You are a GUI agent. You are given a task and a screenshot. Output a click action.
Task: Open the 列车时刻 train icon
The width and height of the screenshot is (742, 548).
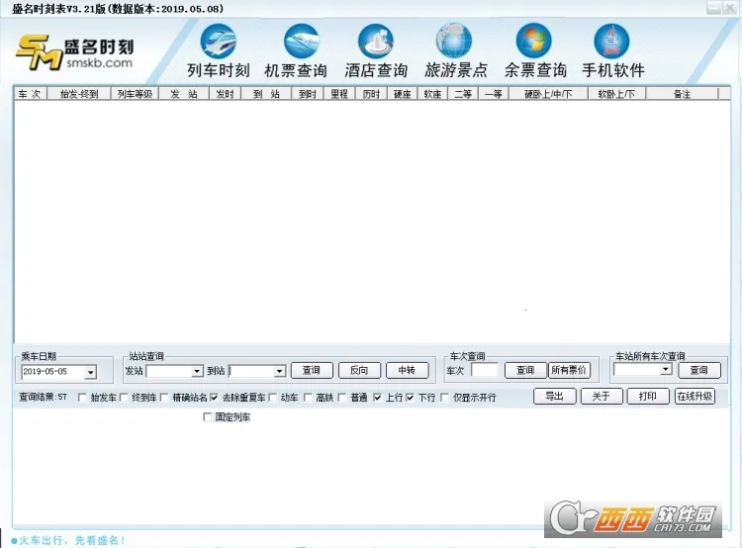(219, 42)
